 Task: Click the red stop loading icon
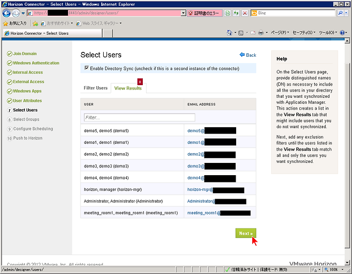(245, 13)
